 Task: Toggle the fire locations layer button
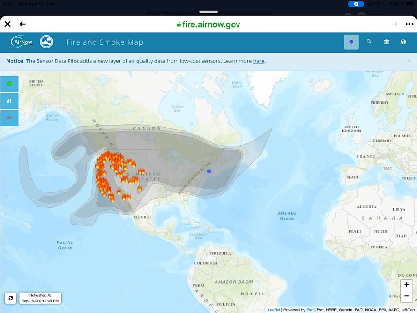click(x=9, y=101)
